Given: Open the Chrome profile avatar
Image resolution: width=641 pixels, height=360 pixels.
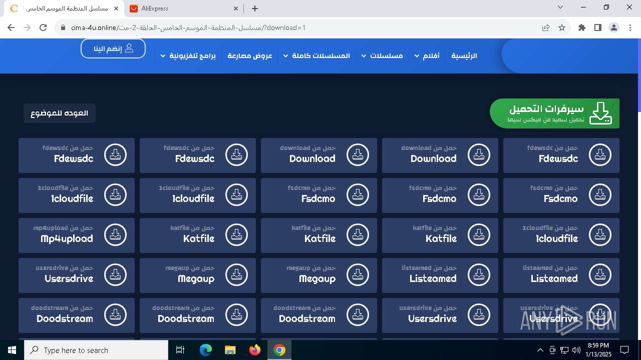Looking at the screenshot, I should pyautogui.click(x=614, y=27).
